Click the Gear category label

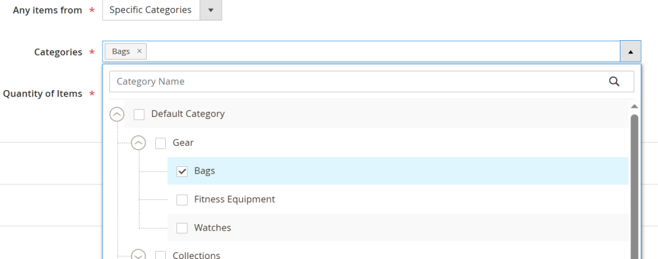tap(183, 143)
